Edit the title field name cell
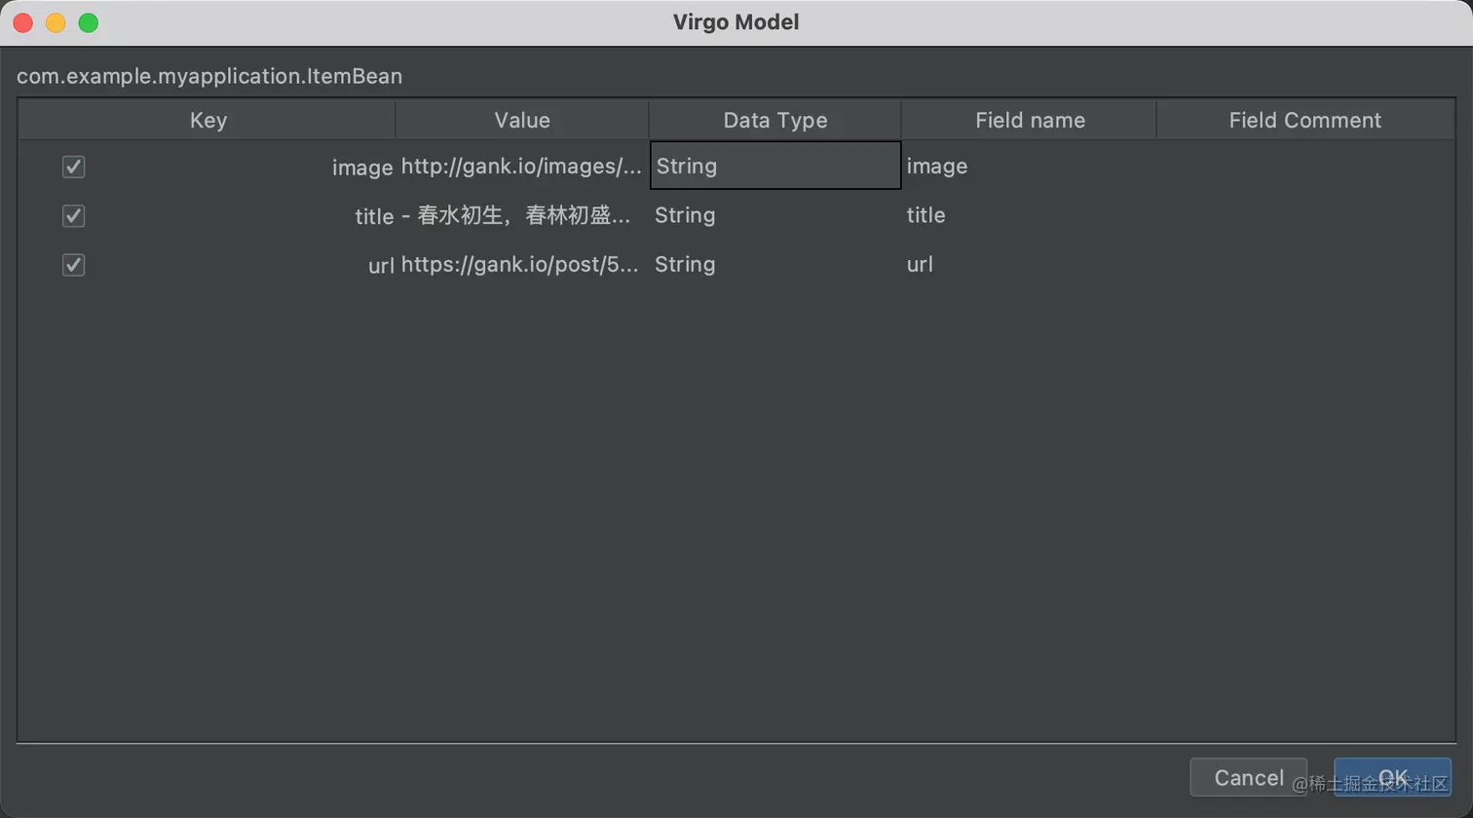Screen dimensions: 1473x818 1029,215
